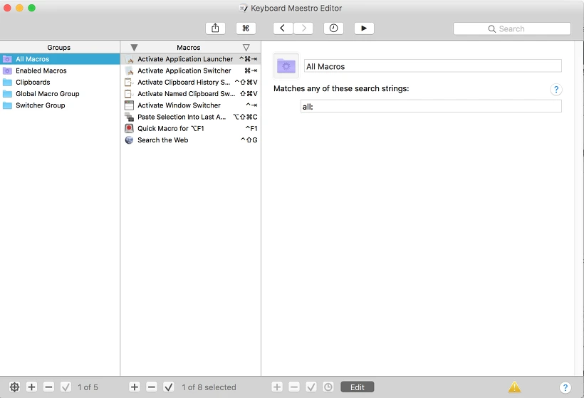Click the Command key trigger toolbar button
Image resolution: width=584 pixels, height=398 pixels.
coord(246,28)
